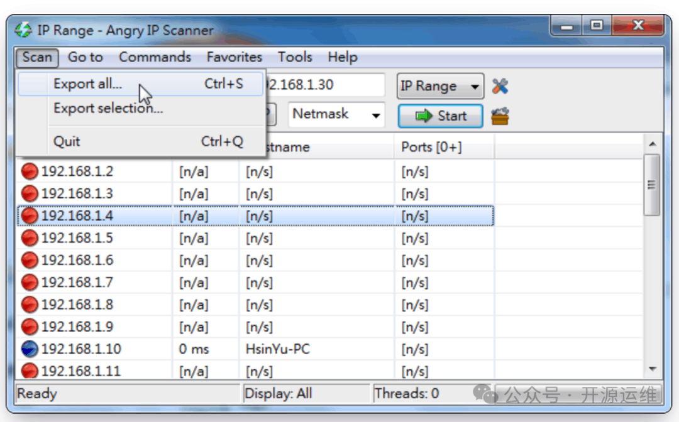This screenshot has height=422, width=679.
Task: Click the ending IP address input field
Action: click(324, 85)
